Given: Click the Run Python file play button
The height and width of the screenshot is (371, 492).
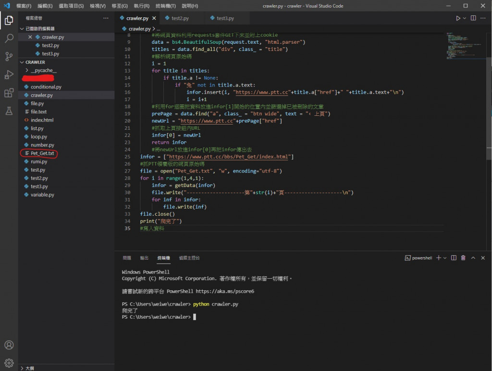Looking at the screenshot, I should click(x=458, y=18).
